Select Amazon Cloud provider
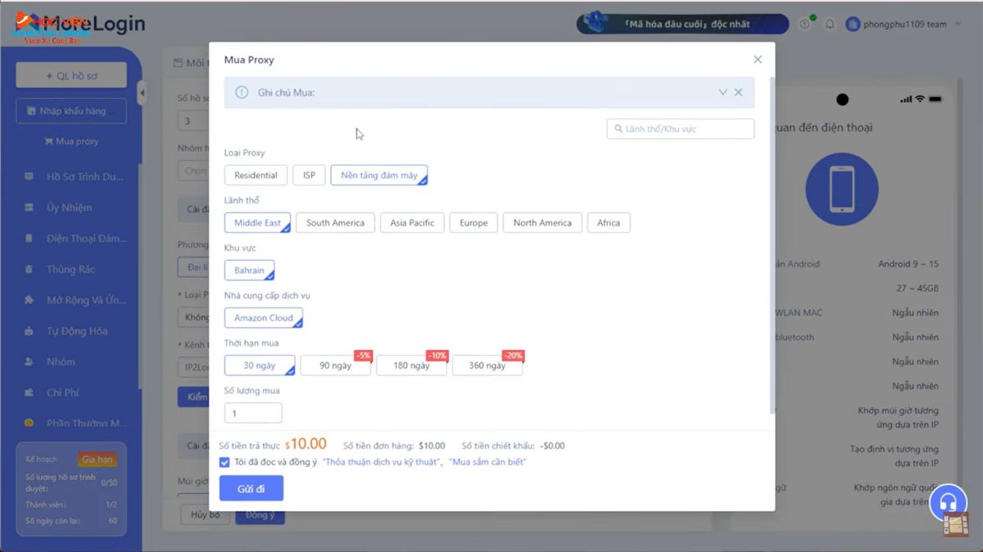 click(264, 317)
